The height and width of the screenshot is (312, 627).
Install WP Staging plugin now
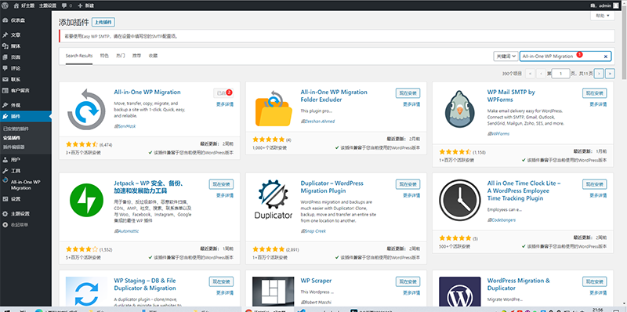(221, 281)
